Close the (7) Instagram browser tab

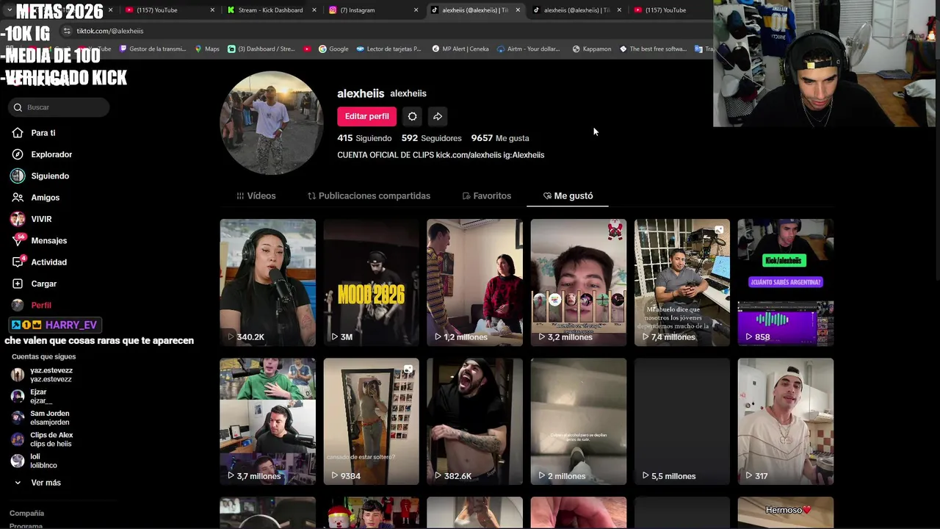tap(416, 10)
